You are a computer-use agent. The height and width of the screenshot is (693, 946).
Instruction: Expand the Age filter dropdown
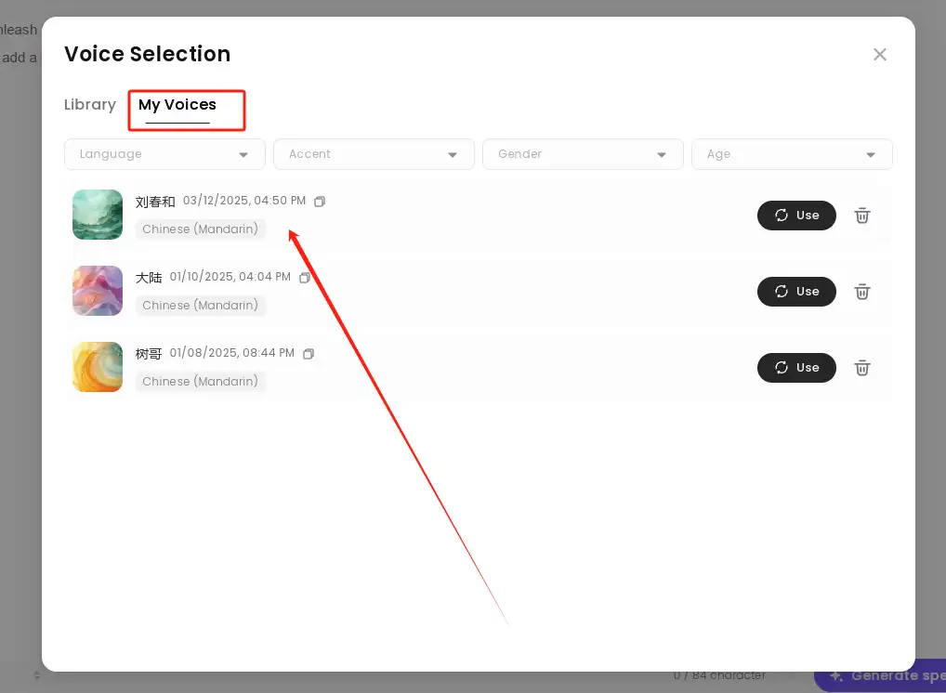coord(792,154)
